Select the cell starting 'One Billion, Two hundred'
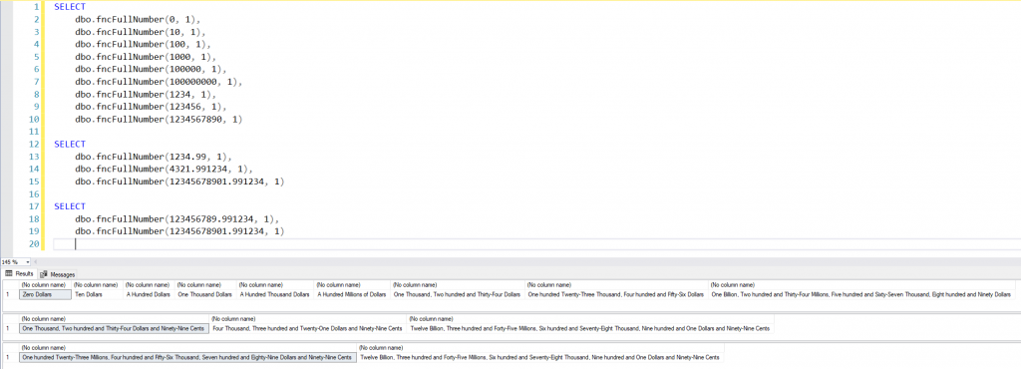 pos(861,294)
